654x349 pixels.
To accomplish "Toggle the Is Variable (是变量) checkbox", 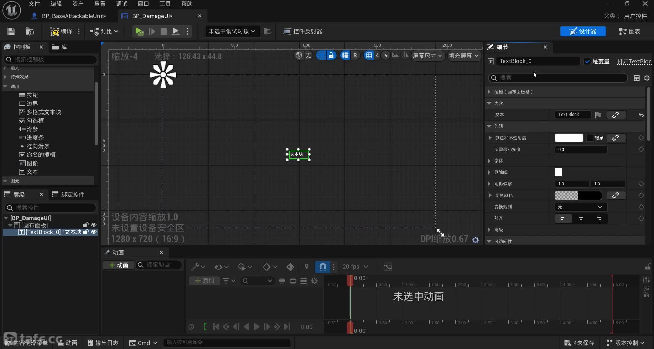I will coord(587,61).
